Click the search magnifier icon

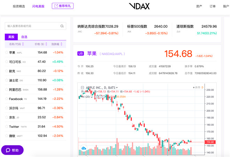(62, 26)
